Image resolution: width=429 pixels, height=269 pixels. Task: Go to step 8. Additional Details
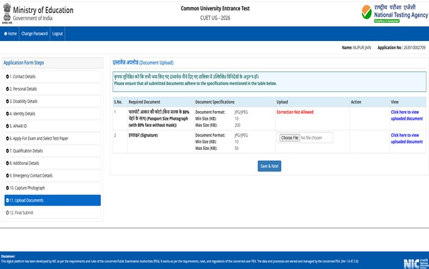[x=52, y=163]
